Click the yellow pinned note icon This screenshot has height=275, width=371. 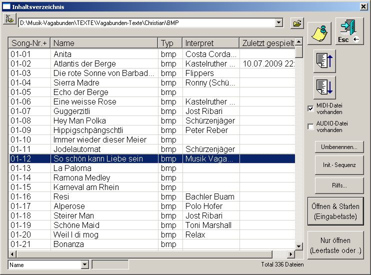pos(319,33)
